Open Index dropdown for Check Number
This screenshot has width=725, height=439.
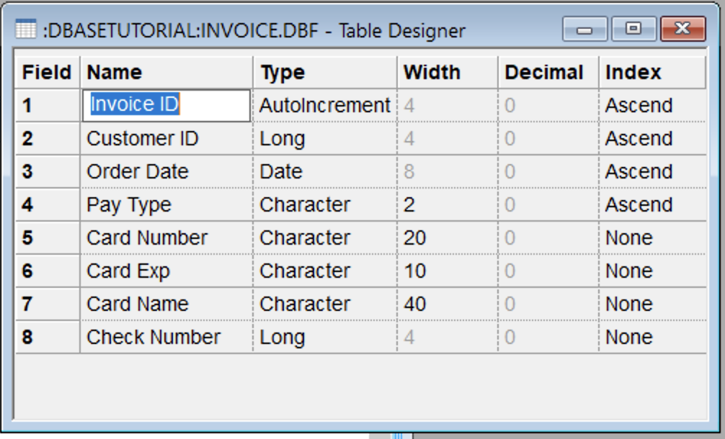[651, 338]
